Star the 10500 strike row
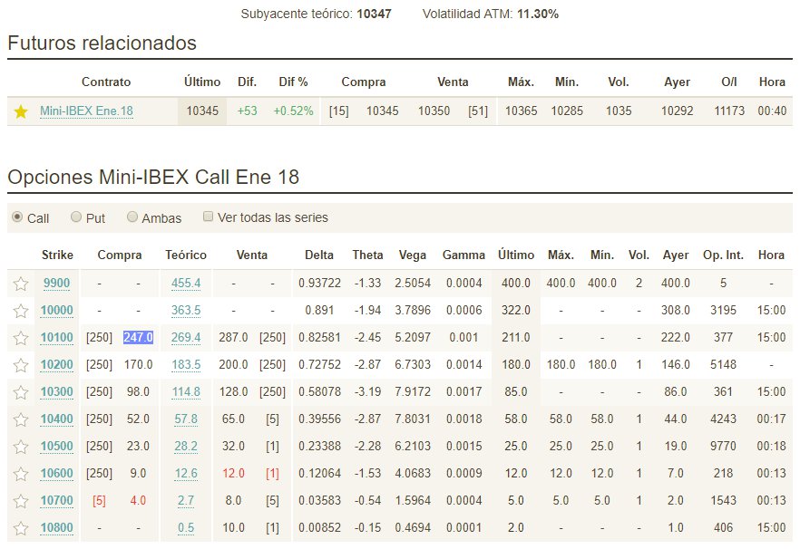The image size is (800, 549). click(x=20, y=447)
